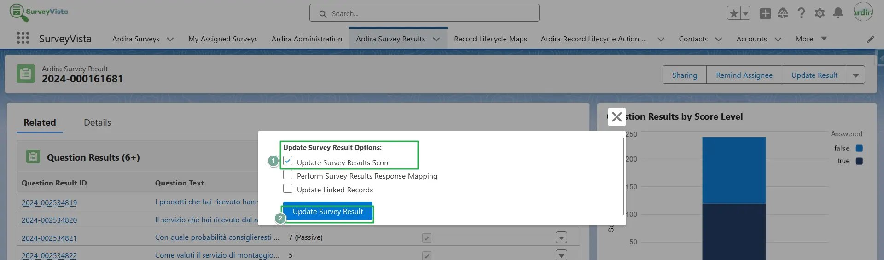The width and height of the screenshot is (884, 260).
Task: Click the checked box in the 7 (Passive) row
Action: [x=427, y=238]
